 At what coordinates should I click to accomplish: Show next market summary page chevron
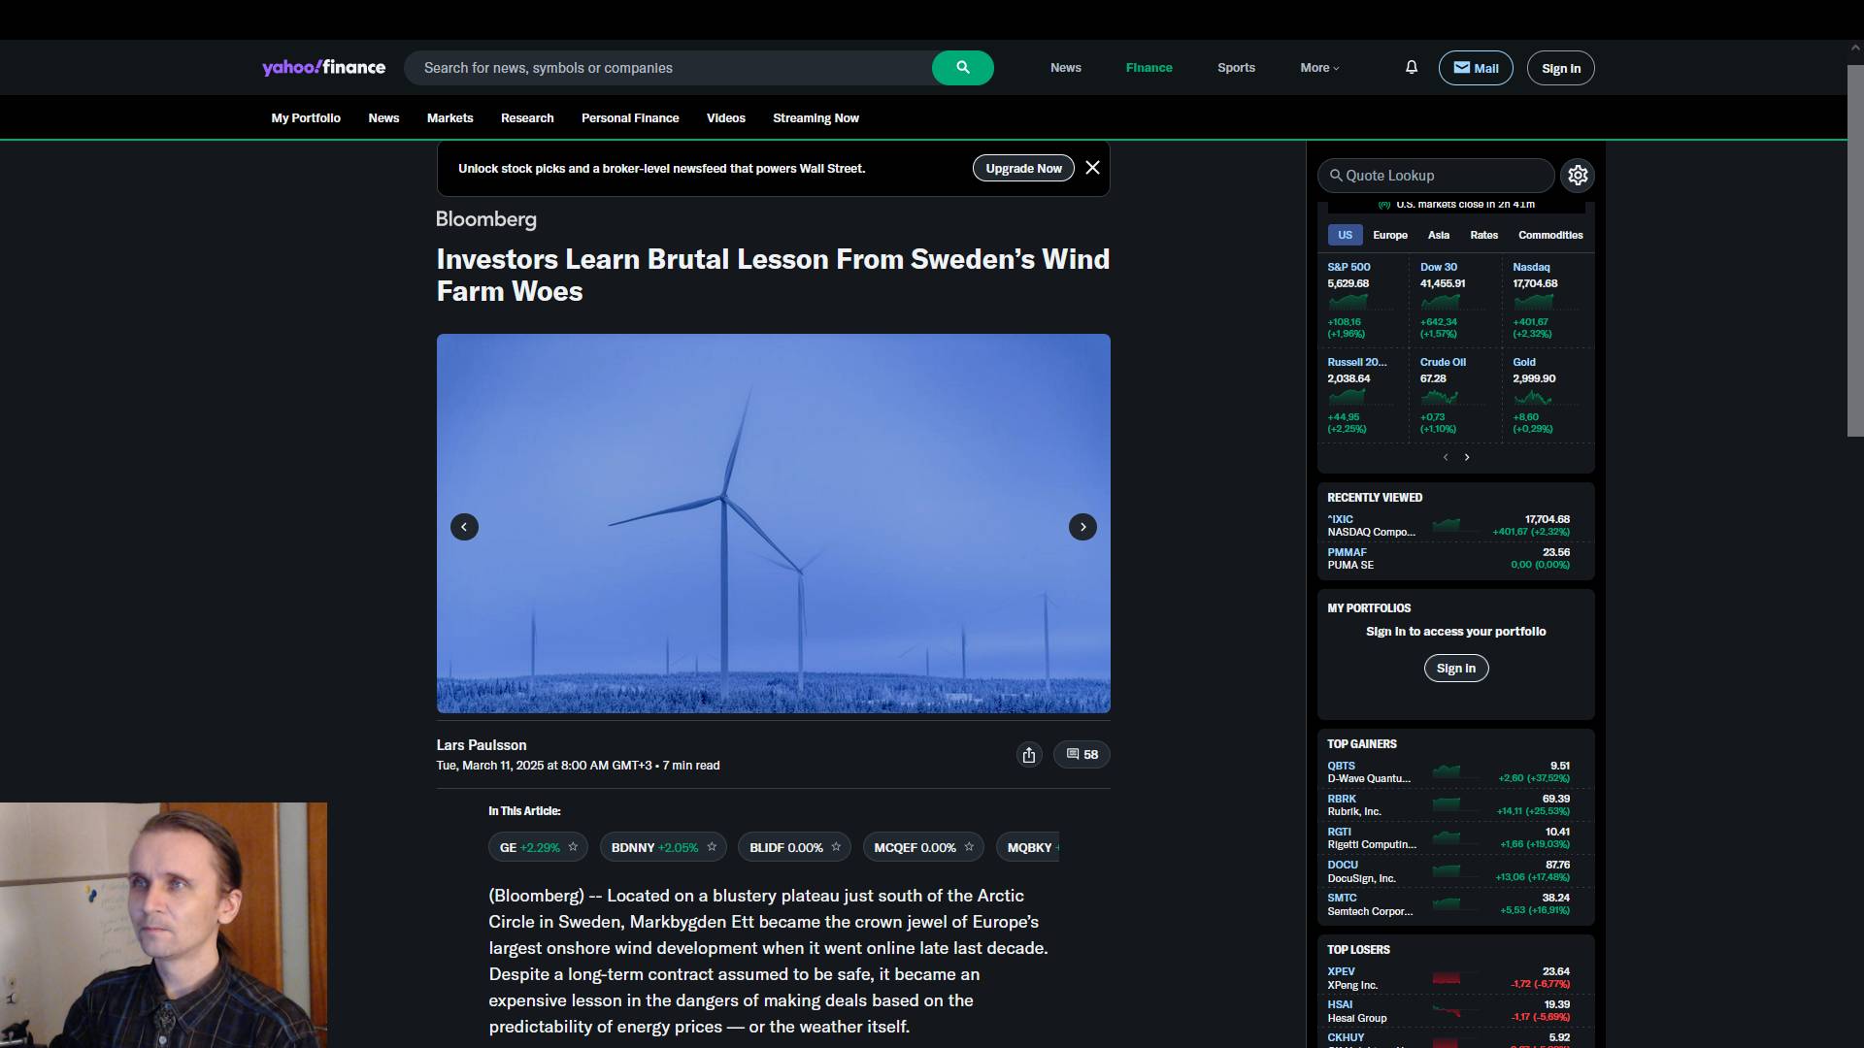pyautogui.click(x=1467, y=457)
